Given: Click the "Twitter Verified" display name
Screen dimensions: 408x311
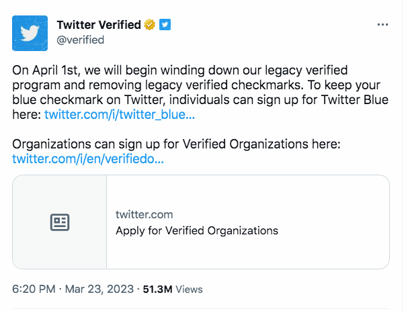Looking at the screenshot, I should click(99, 25).
